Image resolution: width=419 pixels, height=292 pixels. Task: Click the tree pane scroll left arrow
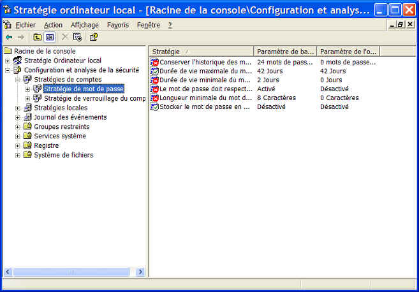point(8,272)
